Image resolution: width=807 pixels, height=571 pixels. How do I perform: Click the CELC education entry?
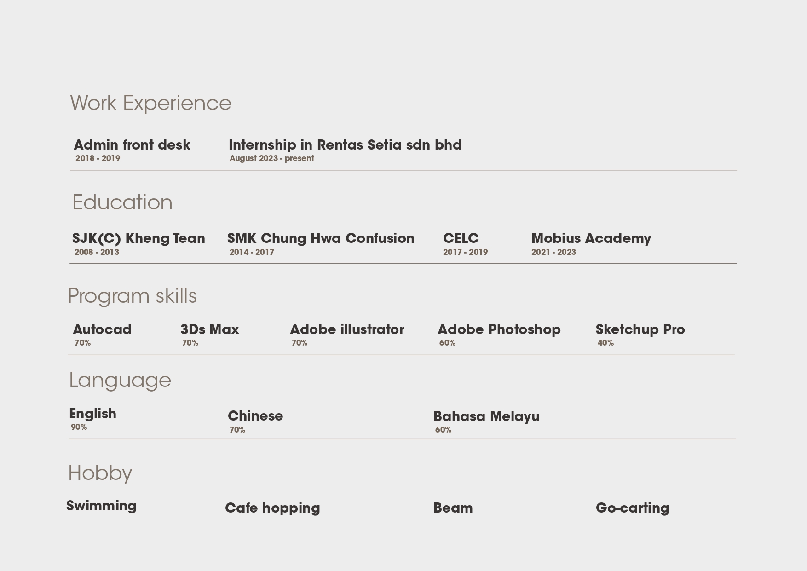click(461, 238)
